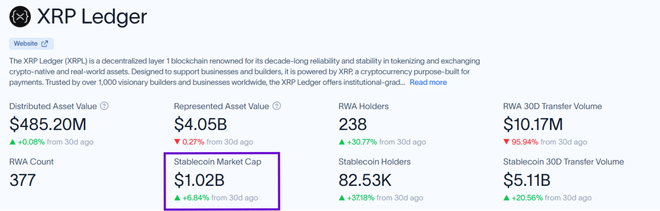Click the red down arrow beside 0.27%
The image size is (660, 211).
177,142
